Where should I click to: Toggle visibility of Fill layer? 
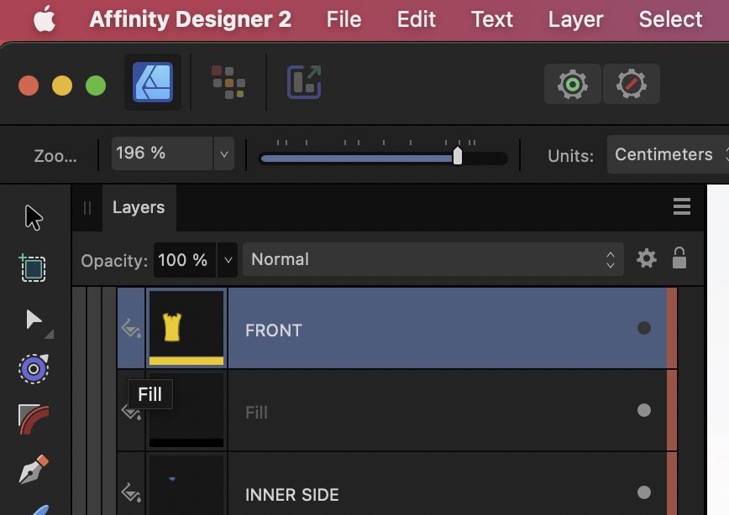tap(644, 410)
